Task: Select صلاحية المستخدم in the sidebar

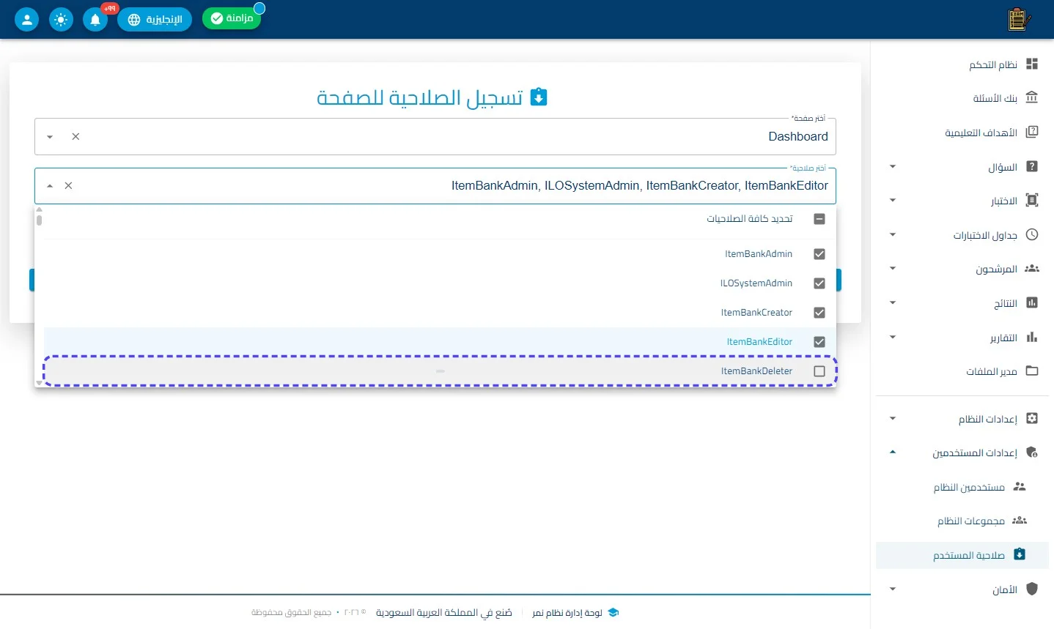Action: click(x=962, y=555)
